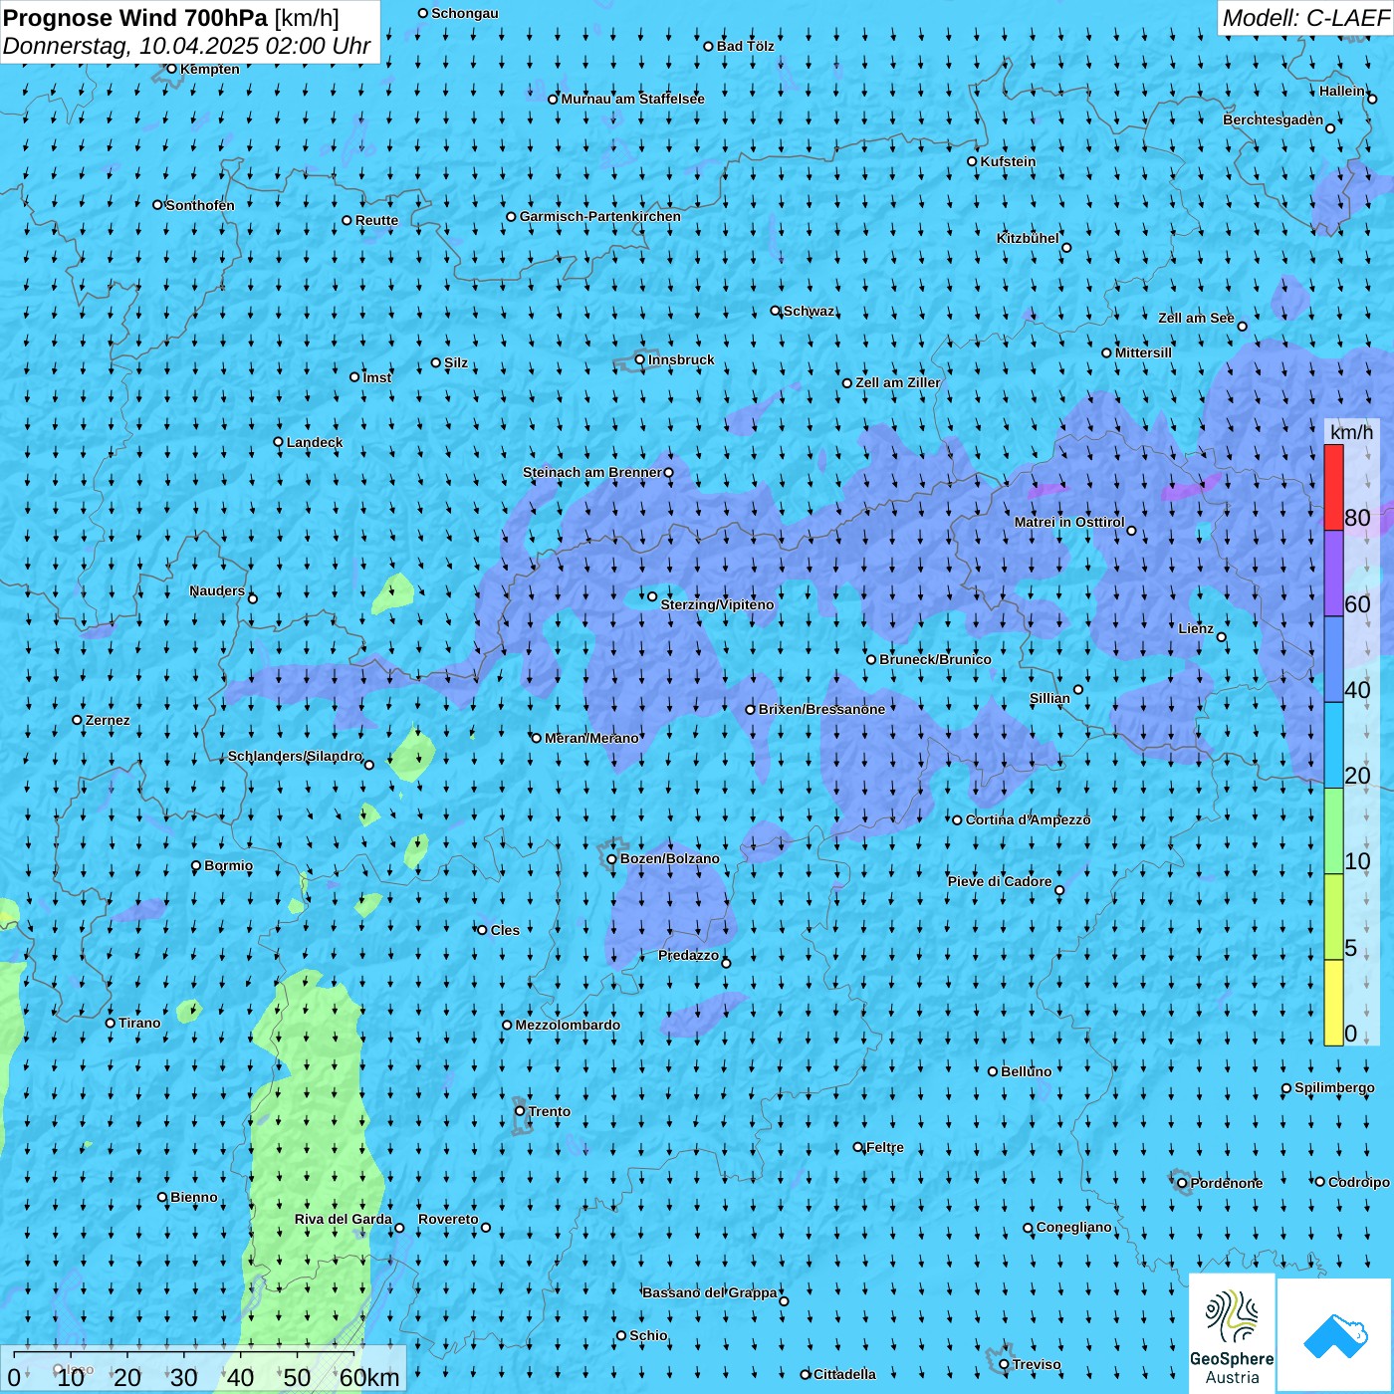
Task: Click the Nauders city label
Action: pyautogui.click(x=217, y=590)
